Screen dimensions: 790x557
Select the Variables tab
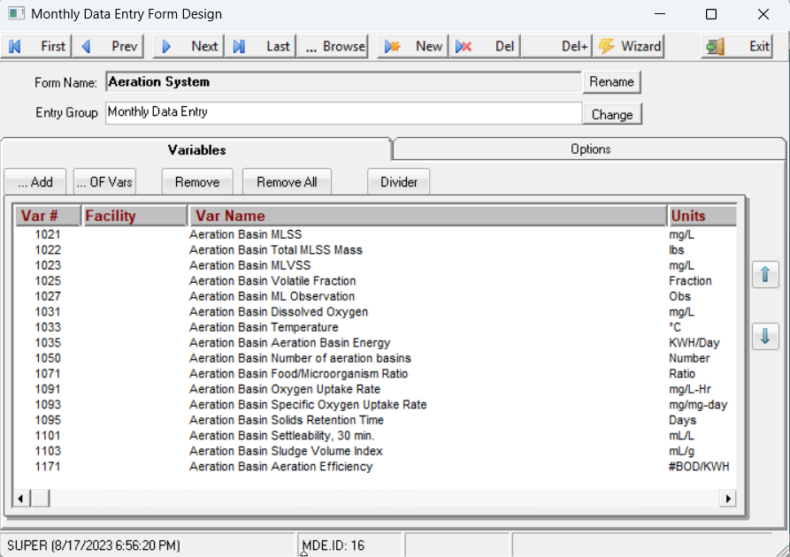coord(196,150)
